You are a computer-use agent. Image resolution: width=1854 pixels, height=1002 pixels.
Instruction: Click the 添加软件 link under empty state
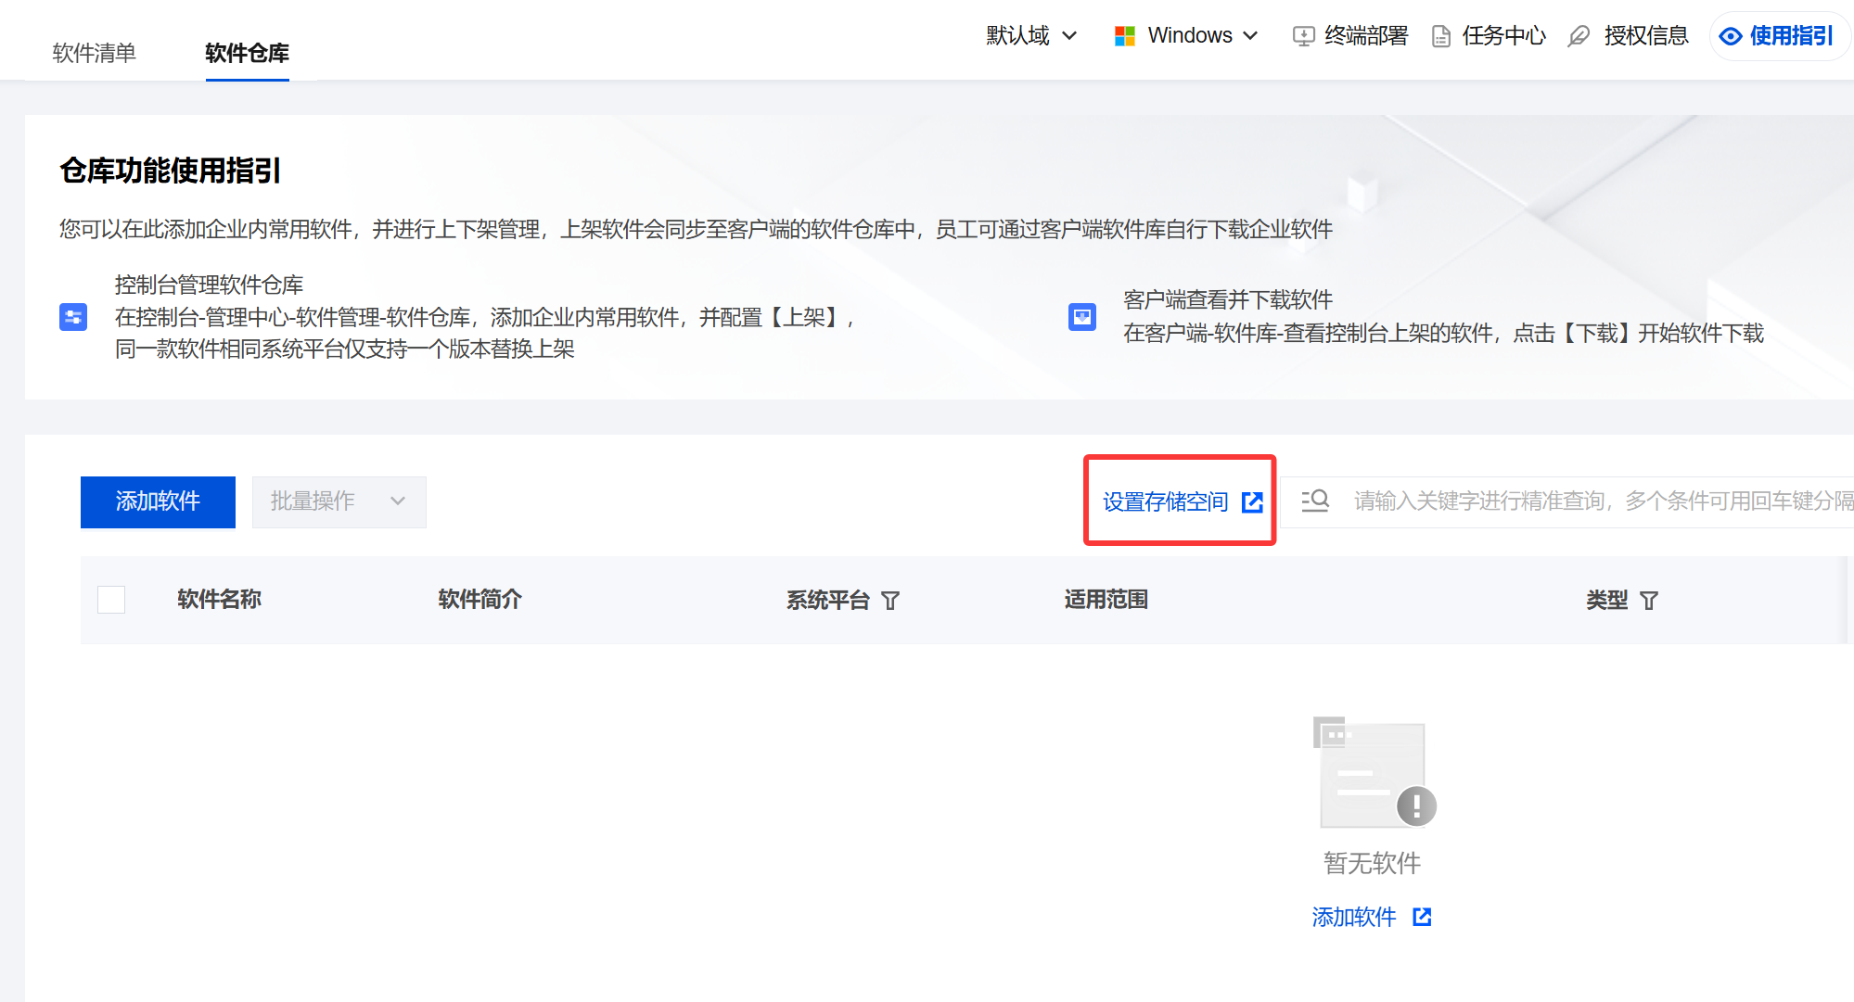[1354, 917]
